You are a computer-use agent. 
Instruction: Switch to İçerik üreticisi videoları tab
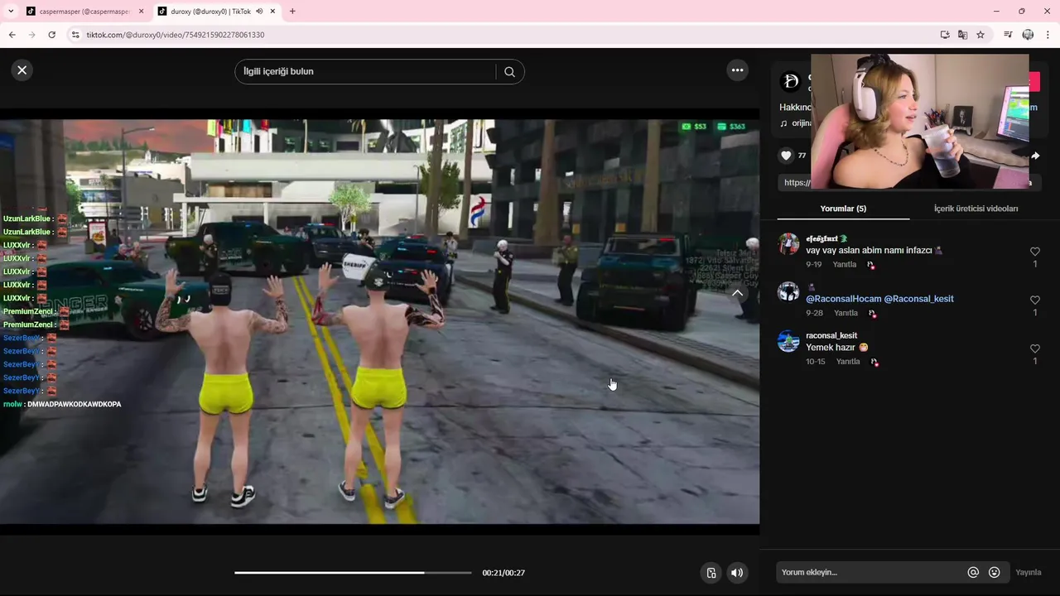(976, 209)
